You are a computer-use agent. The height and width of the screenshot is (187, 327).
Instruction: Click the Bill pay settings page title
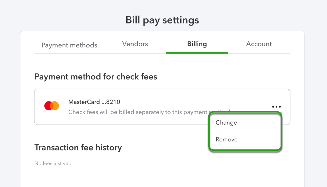pyautogui.click(x=162, y=20)
